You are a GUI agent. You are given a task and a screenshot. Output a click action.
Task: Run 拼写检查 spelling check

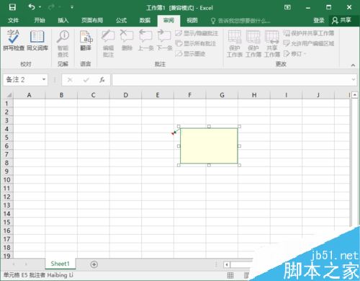(x=14, y=40)
